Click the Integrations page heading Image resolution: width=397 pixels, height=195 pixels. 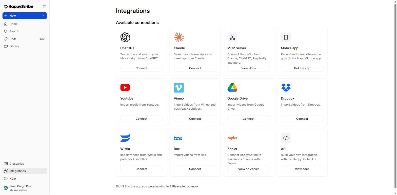(133, 11)
